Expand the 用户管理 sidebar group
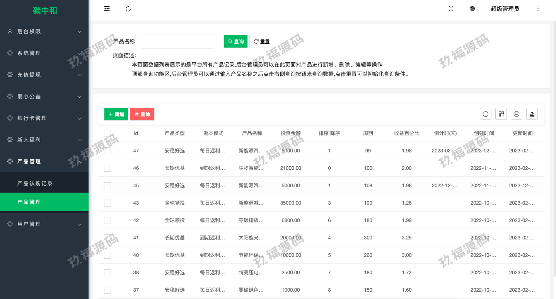This screenshot has height=299, width=556. 44,224
